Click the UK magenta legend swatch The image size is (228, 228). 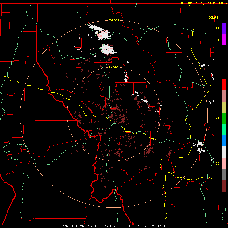coord(224,40)
